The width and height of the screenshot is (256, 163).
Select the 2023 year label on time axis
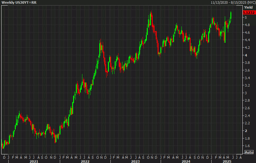tap(135, 161)
